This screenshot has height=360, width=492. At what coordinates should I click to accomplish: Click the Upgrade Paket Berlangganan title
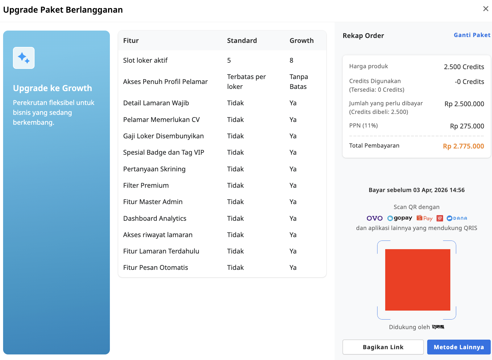(63, 10)
